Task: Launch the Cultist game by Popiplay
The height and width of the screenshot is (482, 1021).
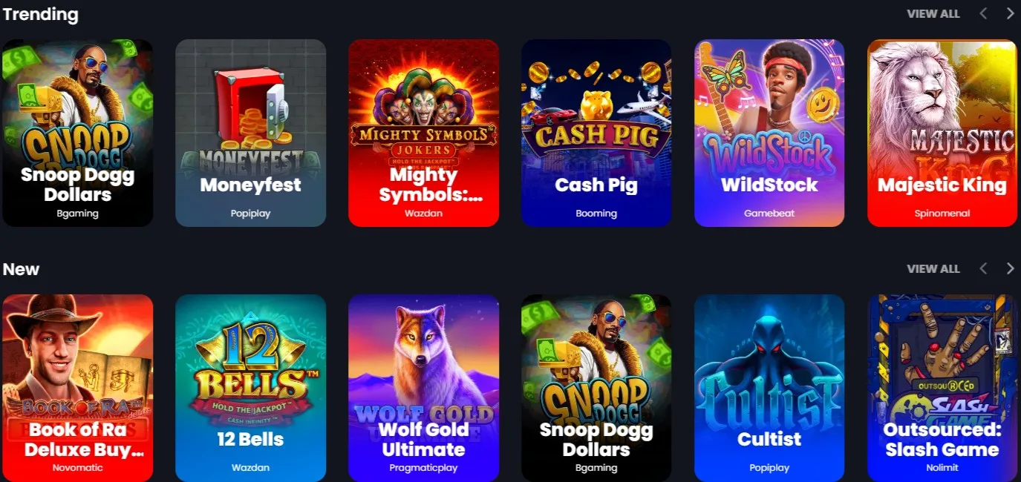Action: coord(769,388)
